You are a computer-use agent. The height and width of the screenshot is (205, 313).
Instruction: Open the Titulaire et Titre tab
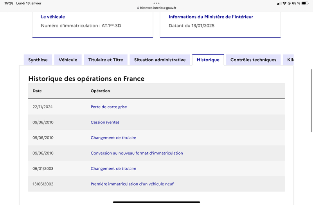pyautogui.click(x=106, y=60)
